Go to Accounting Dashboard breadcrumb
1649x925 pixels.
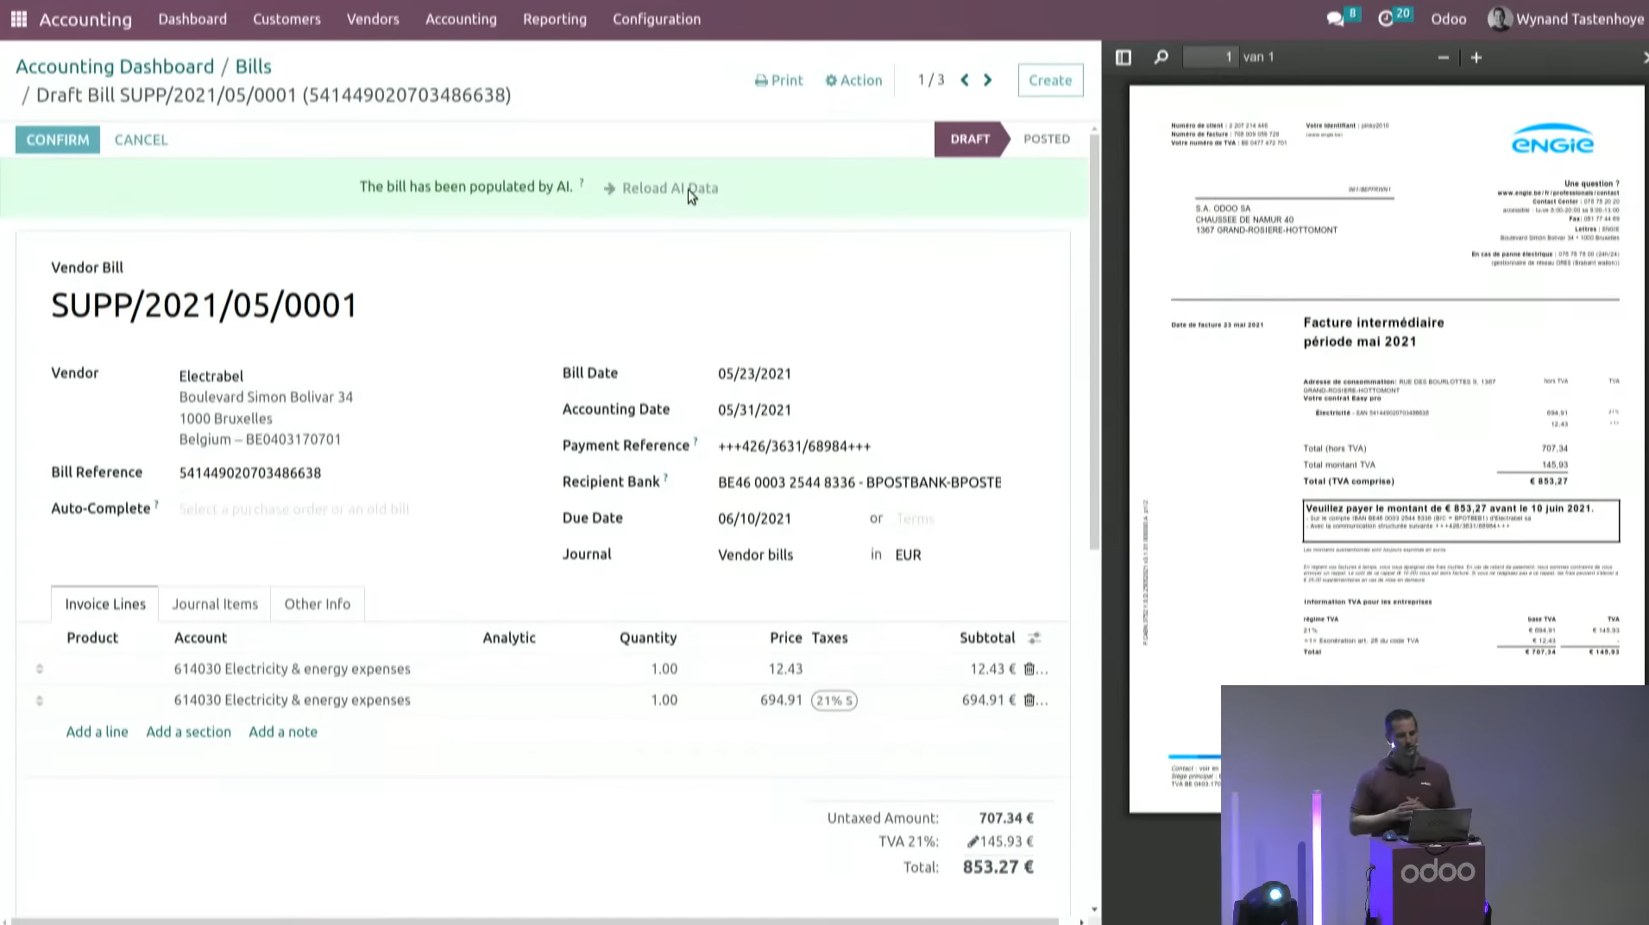point(115,66)
